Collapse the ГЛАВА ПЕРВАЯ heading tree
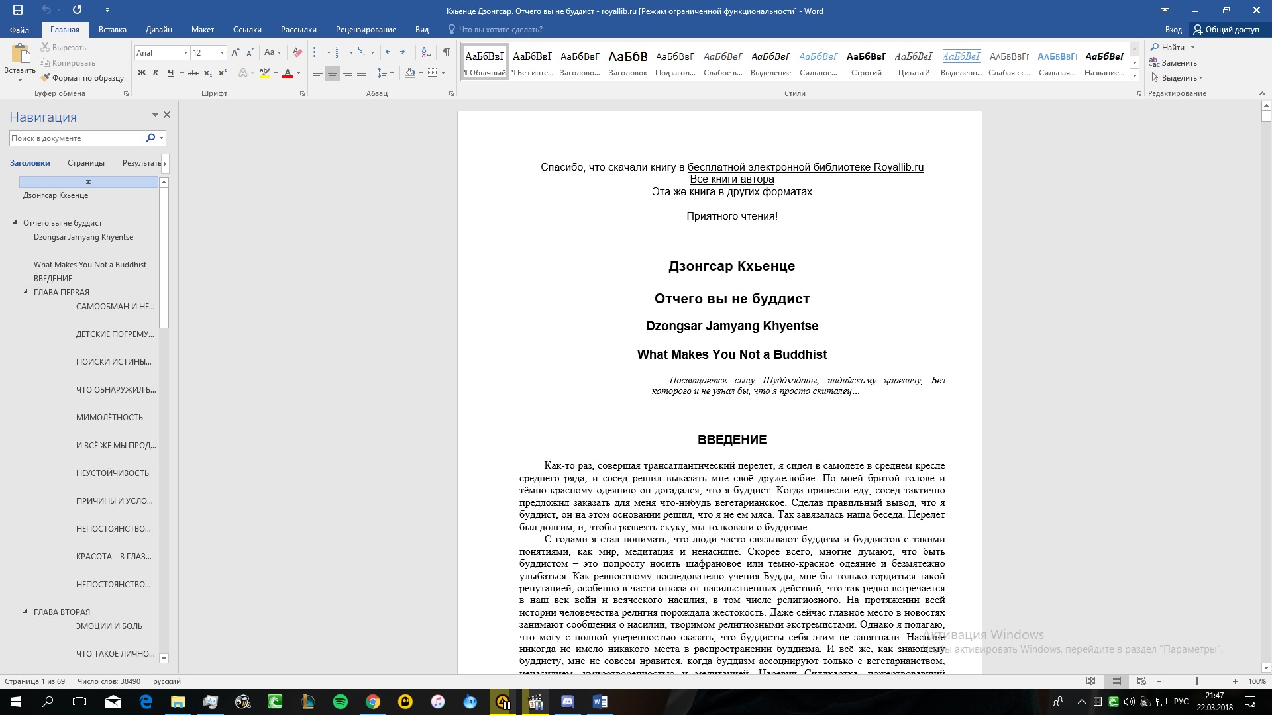Viewport: 1272px width, 715px height. tap(26, 292)
